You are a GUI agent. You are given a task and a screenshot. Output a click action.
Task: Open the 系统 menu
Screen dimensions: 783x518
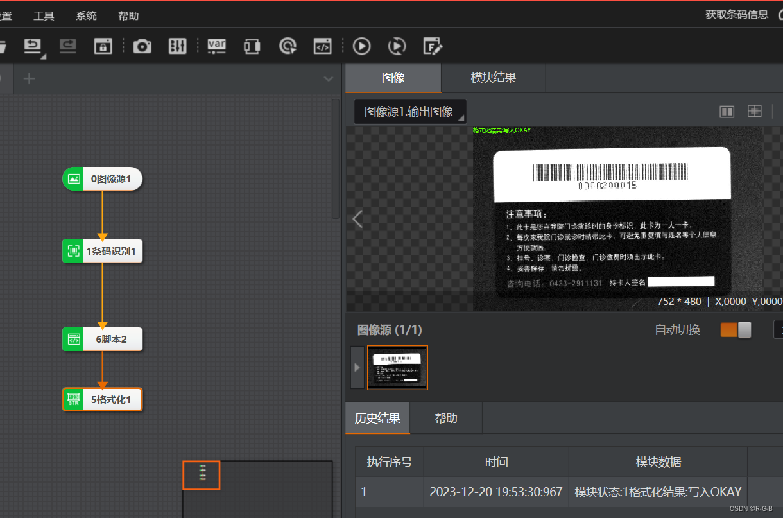[x=86, y=15]
